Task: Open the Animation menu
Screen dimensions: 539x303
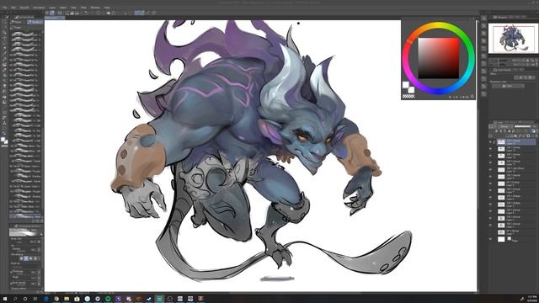Action: [39, 8]
